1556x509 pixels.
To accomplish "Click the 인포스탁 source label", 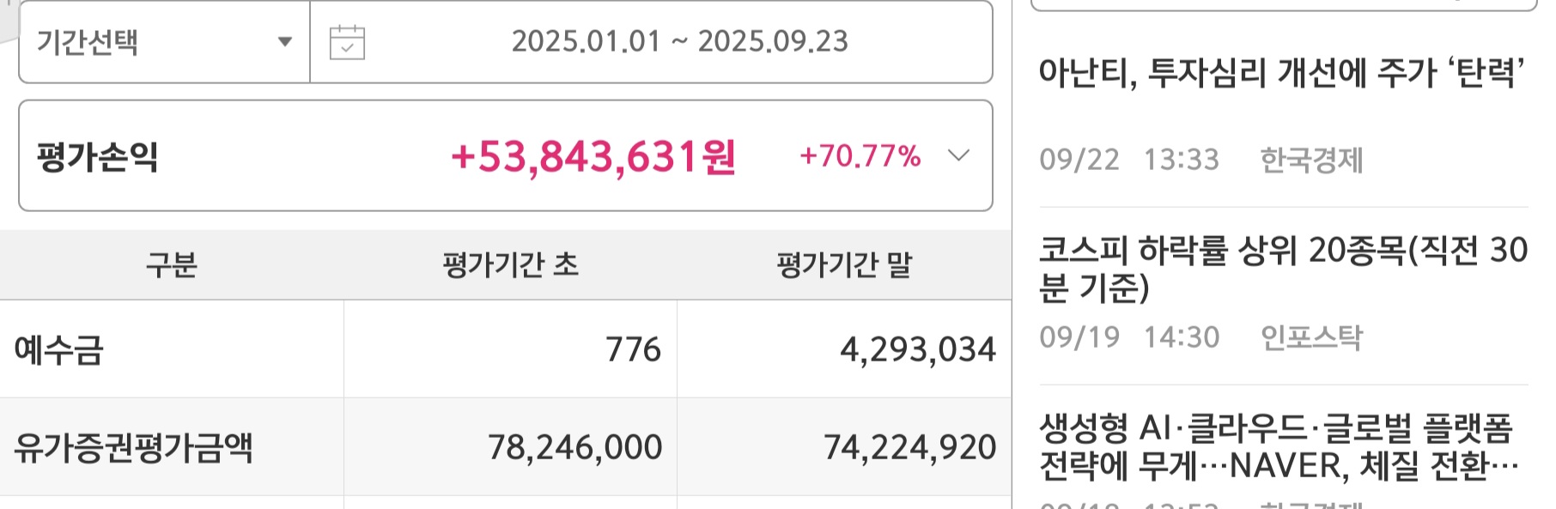I will 1311,337.
